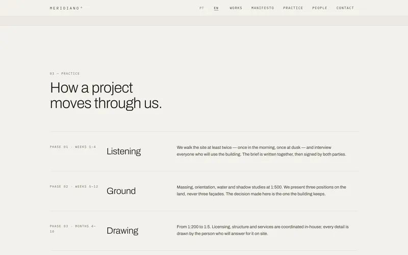Open the Works menu item
This screenshot has width=408, height=255.
(236, 8)
